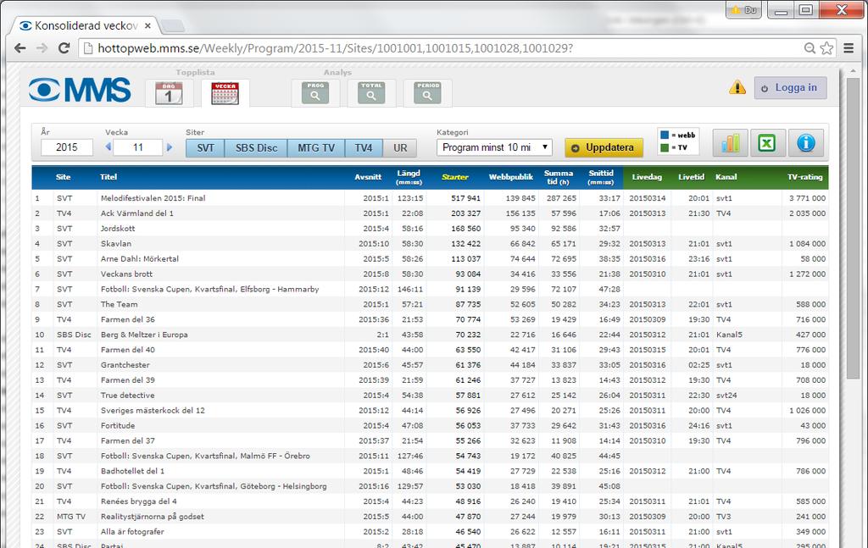Sort by the Summa tid column header

[558, 177]
